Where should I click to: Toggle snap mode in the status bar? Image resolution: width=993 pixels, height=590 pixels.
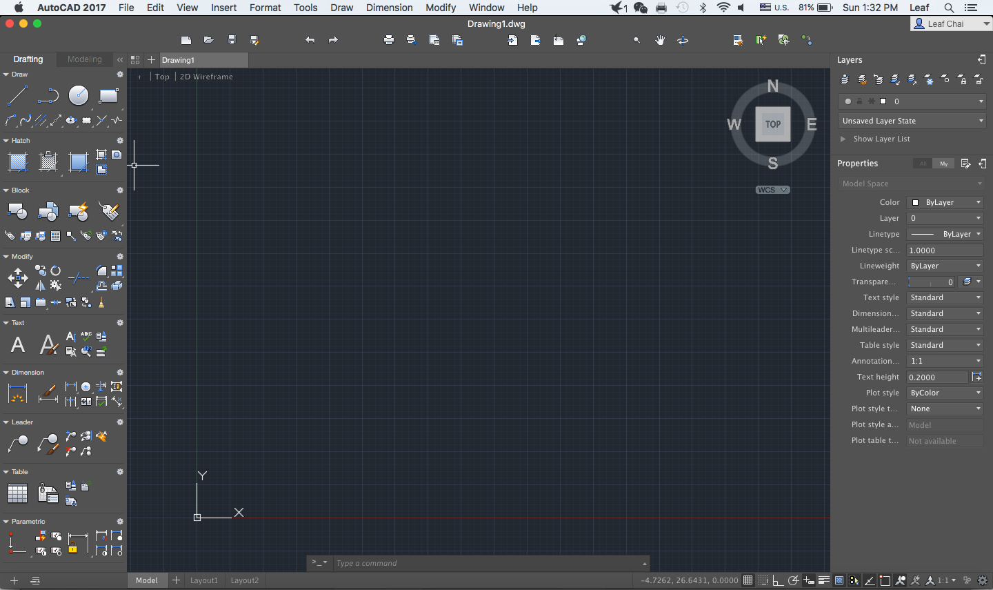[x=763, y=580]
